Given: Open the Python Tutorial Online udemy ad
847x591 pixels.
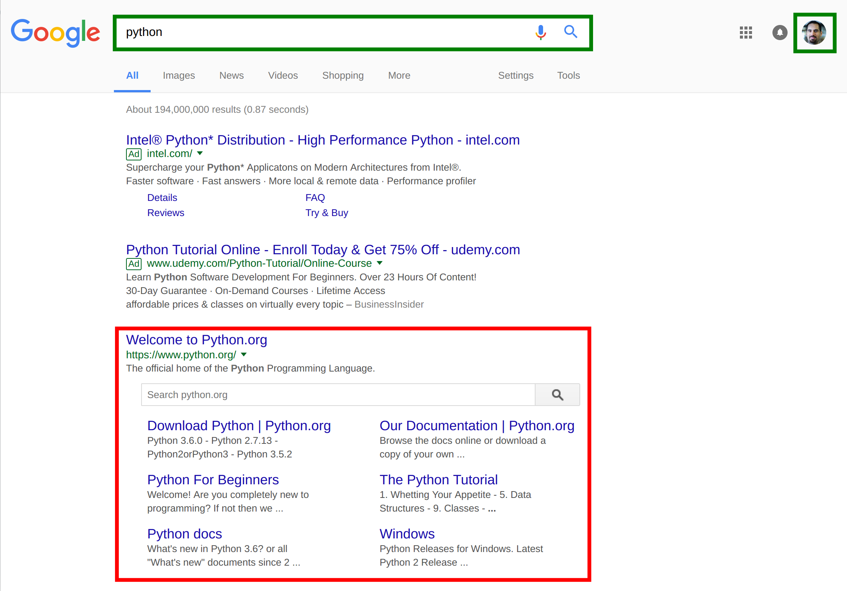Looking at the screenshot, I should point(323,250).
